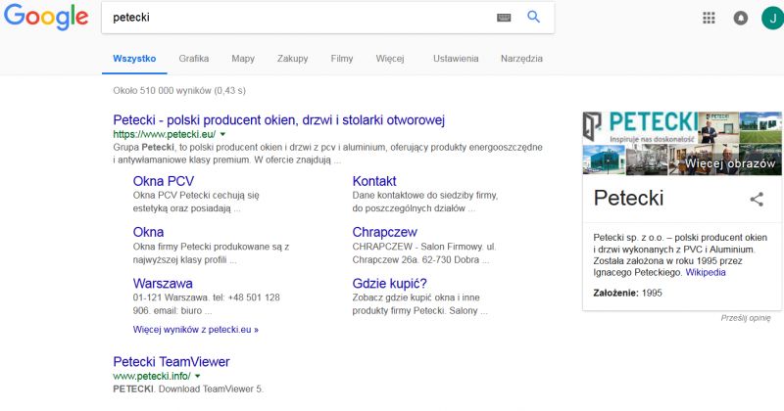Click Prześlij opinię feedback link
784x411 pixels.
coord(746,318)
